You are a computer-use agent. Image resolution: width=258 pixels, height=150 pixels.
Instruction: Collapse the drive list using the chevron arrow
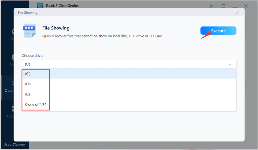pos(230,64)
